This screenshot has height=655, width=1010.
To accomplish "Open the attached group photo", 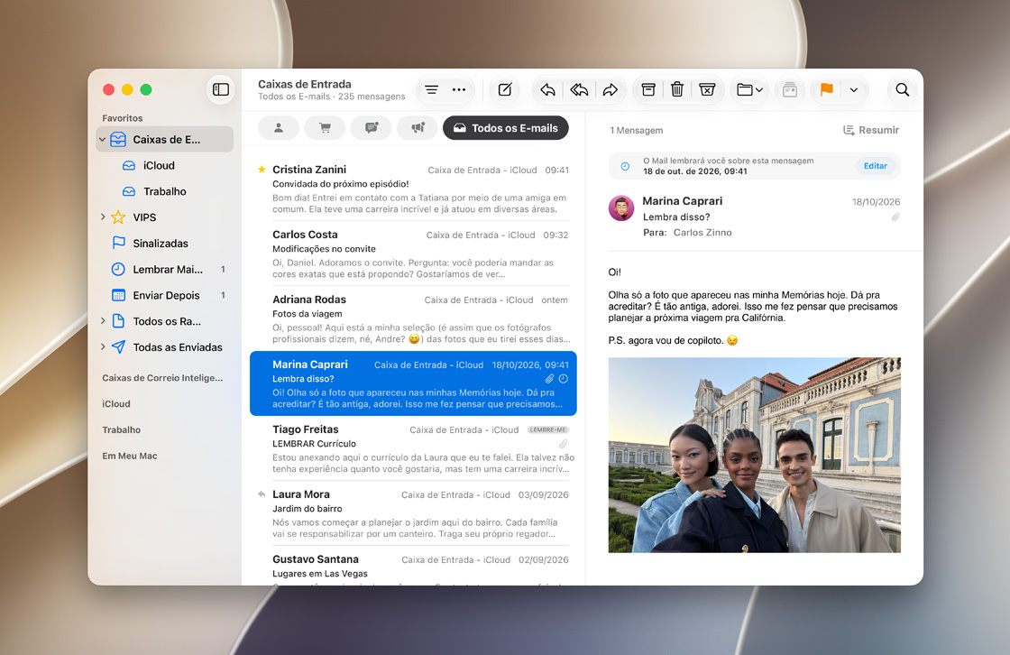I will [x=754, y=455].
